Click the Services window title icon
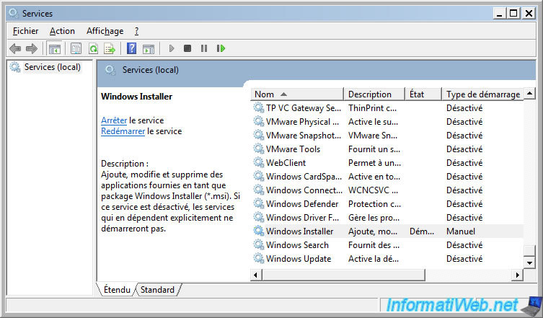543x318 pixels. pyautogui.click(x=14, y=13)
